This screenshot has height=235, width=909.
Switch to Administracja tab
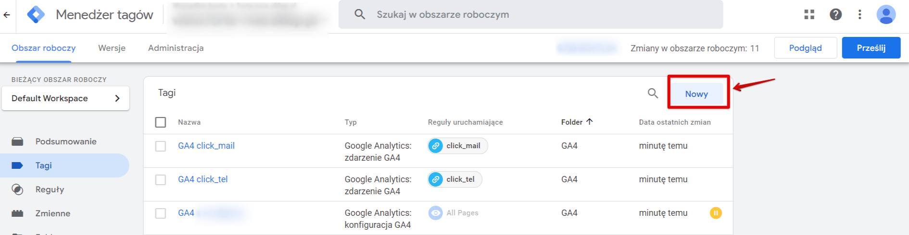tap(176, 48)
